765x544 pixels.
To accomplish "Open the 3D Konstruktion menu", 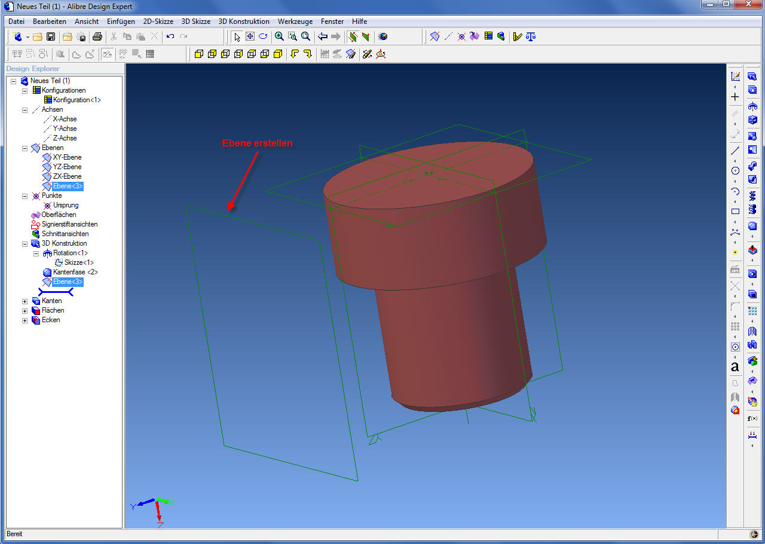I will [244, 21].
